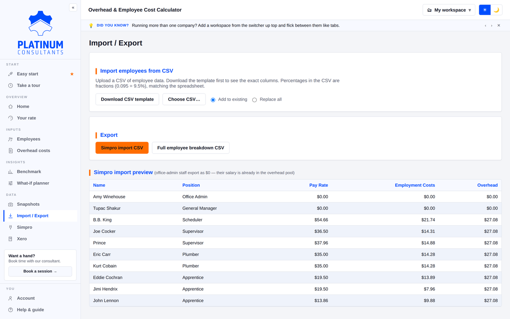Viewport: 510px width, 319px height.
Task: Click the Simpro plug icon
Action: [x=10, y=228]
